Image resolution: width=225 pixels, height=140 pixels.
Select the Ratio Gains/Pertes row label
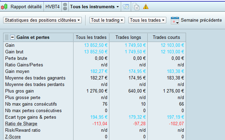point(24,65)
